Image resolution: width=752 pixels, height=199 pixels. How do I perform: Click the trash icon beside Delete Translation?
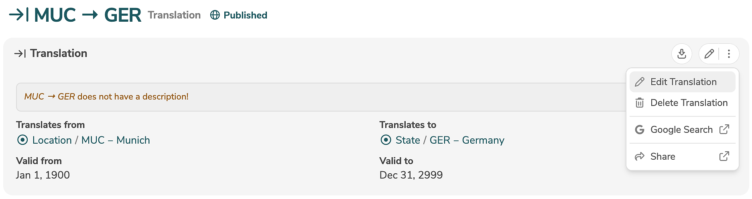tap(640, 103)
